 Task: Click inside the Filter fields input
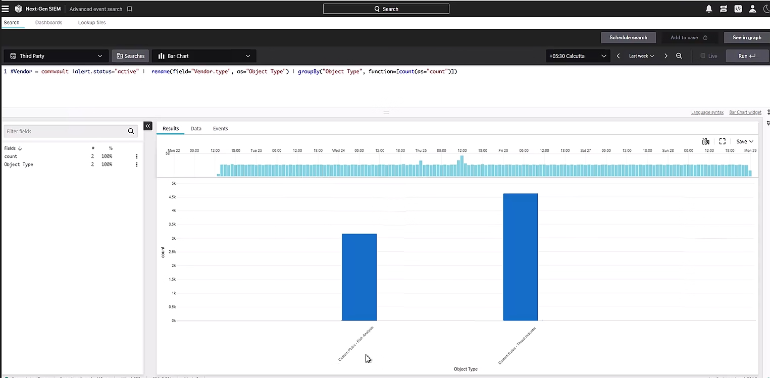coord(66,131)
